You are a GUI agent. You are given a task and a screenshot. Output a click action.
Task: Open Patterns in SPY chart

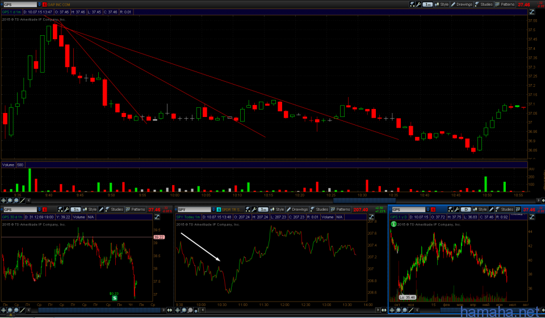340,210
